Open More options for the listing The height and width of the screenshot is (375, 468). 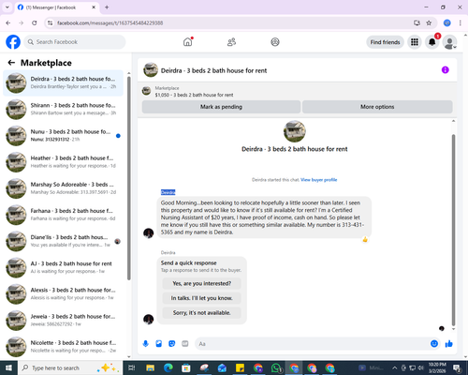point(377,107)
